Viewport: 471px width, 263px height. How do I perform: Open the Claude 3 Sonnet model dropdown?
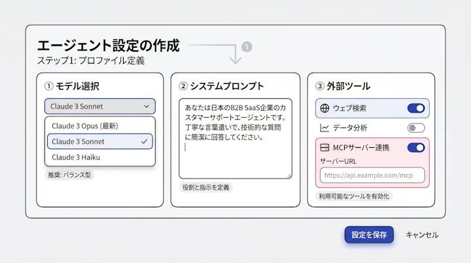100,107
